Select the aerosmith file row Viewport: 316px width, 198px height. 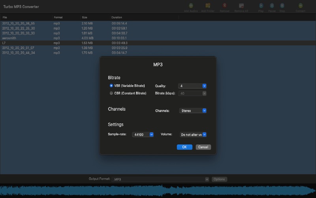pos(158,38)
